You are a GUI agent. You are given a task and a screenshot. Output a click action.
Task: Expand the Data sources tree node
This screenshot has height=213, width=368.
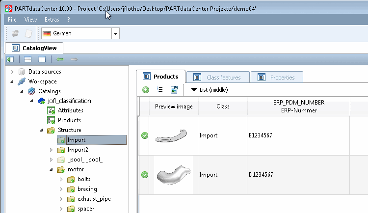(x=12, y=72)
